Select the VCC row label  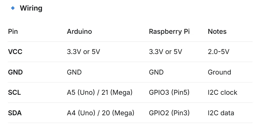(15, 52)
